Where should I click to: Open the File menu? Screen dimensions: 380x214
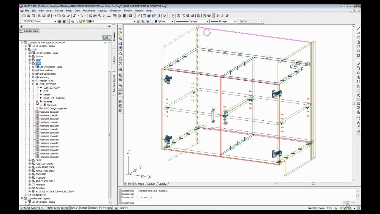pos(27,10)
